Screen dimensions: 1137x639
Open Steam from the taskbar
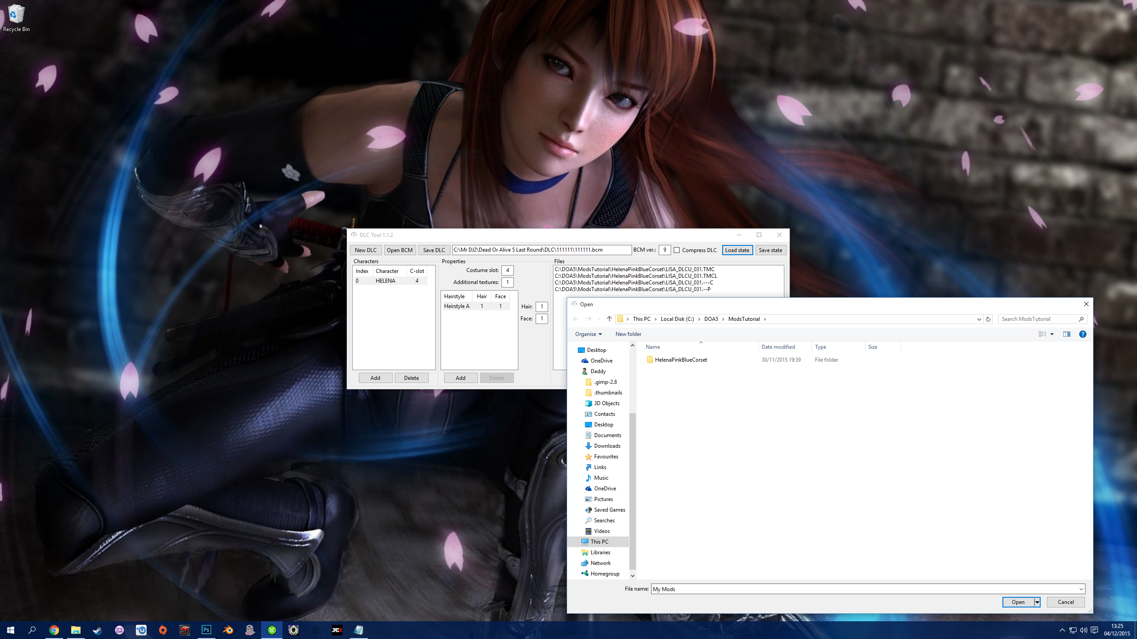tap(97, 630)
